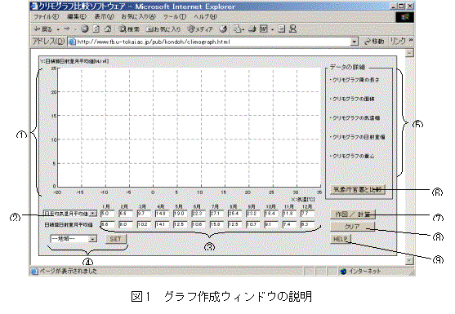Open the 表示(V) menu

click(104, 17)
